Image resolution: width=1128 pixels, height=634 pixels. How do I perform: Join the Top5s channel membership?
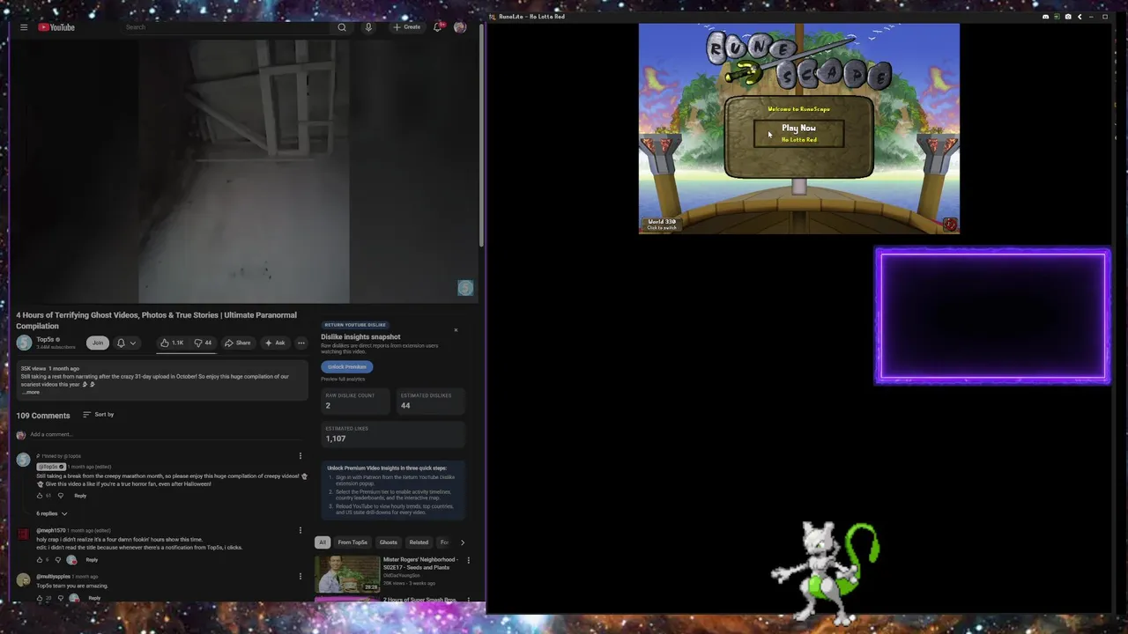[x=98, y=343]
